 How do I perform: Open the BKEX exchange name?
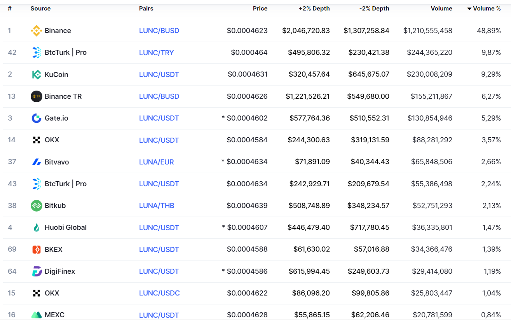click(x=54, y=250)
